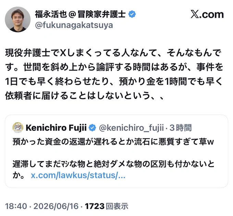The height and width of the screenshot is (216, 233).
Task: Click the 回表示 views label
Action: click(x=117, y=206)
